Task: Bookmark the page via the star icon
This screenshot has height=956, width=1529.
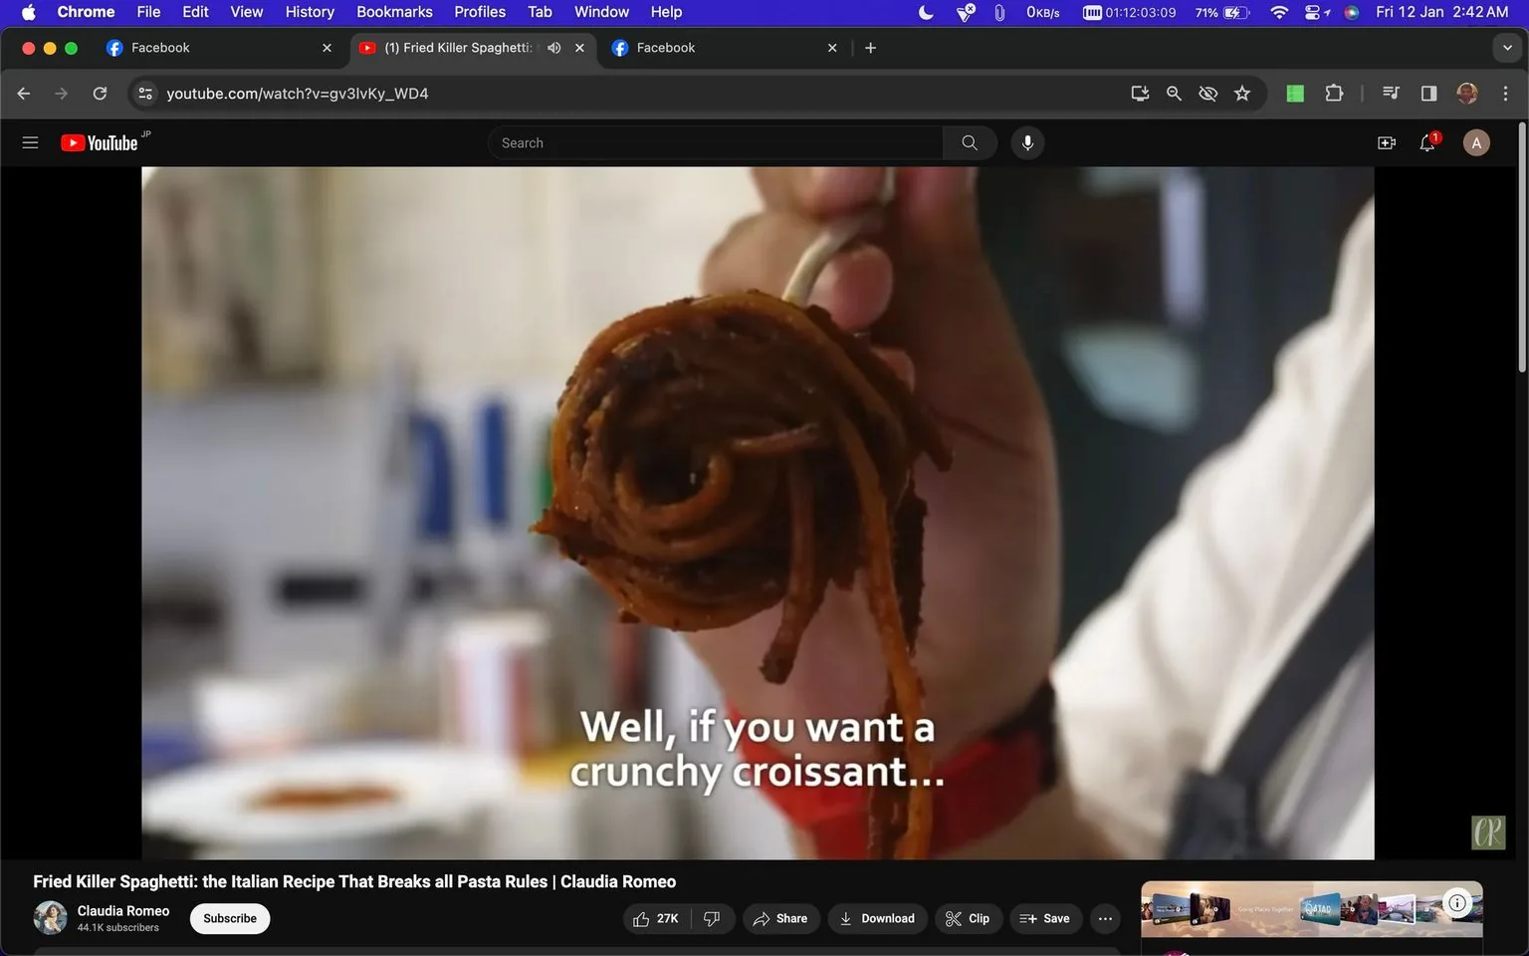Action: pos(1241,93)
